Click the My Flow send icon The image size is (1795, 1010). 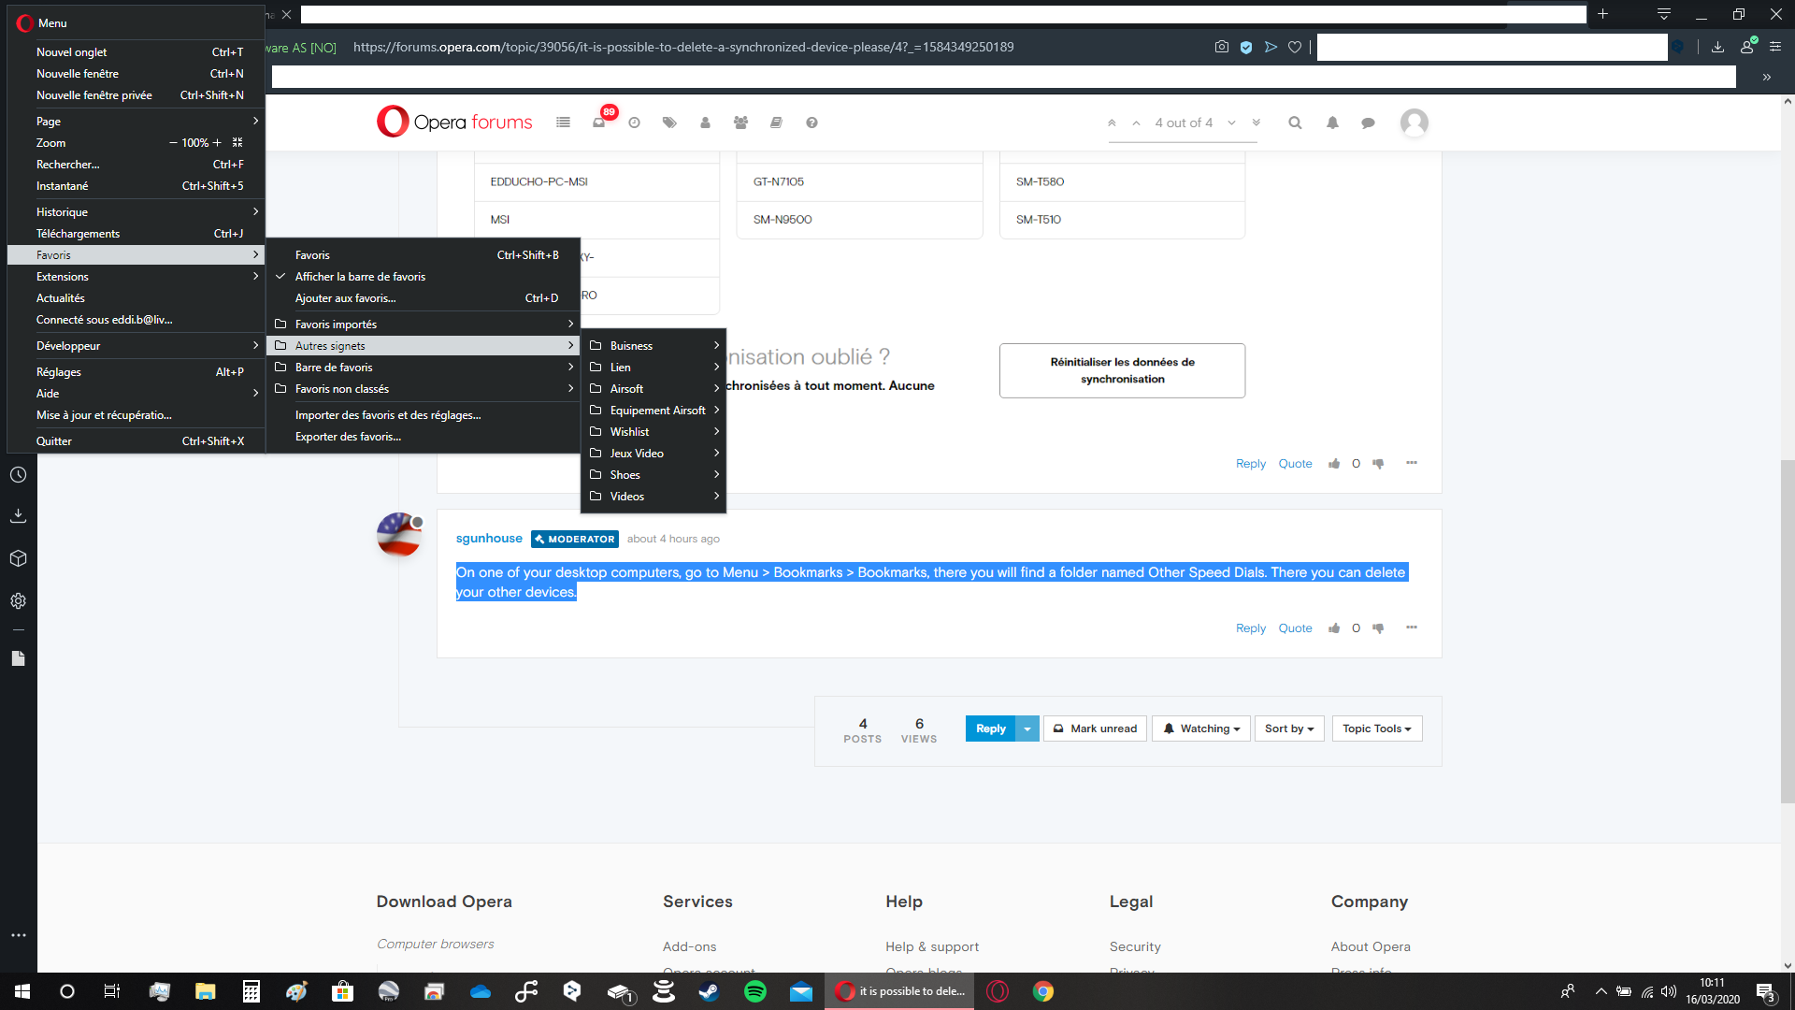coord(1271,47)
